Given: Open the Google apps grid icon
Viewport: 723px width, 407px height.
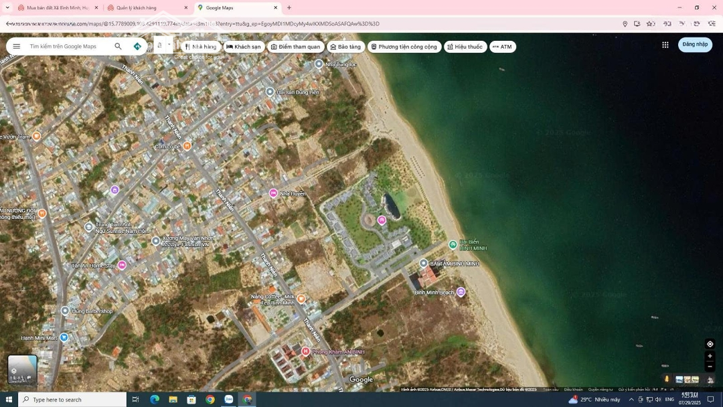Looking at the screenshot, I should (665, 45).
